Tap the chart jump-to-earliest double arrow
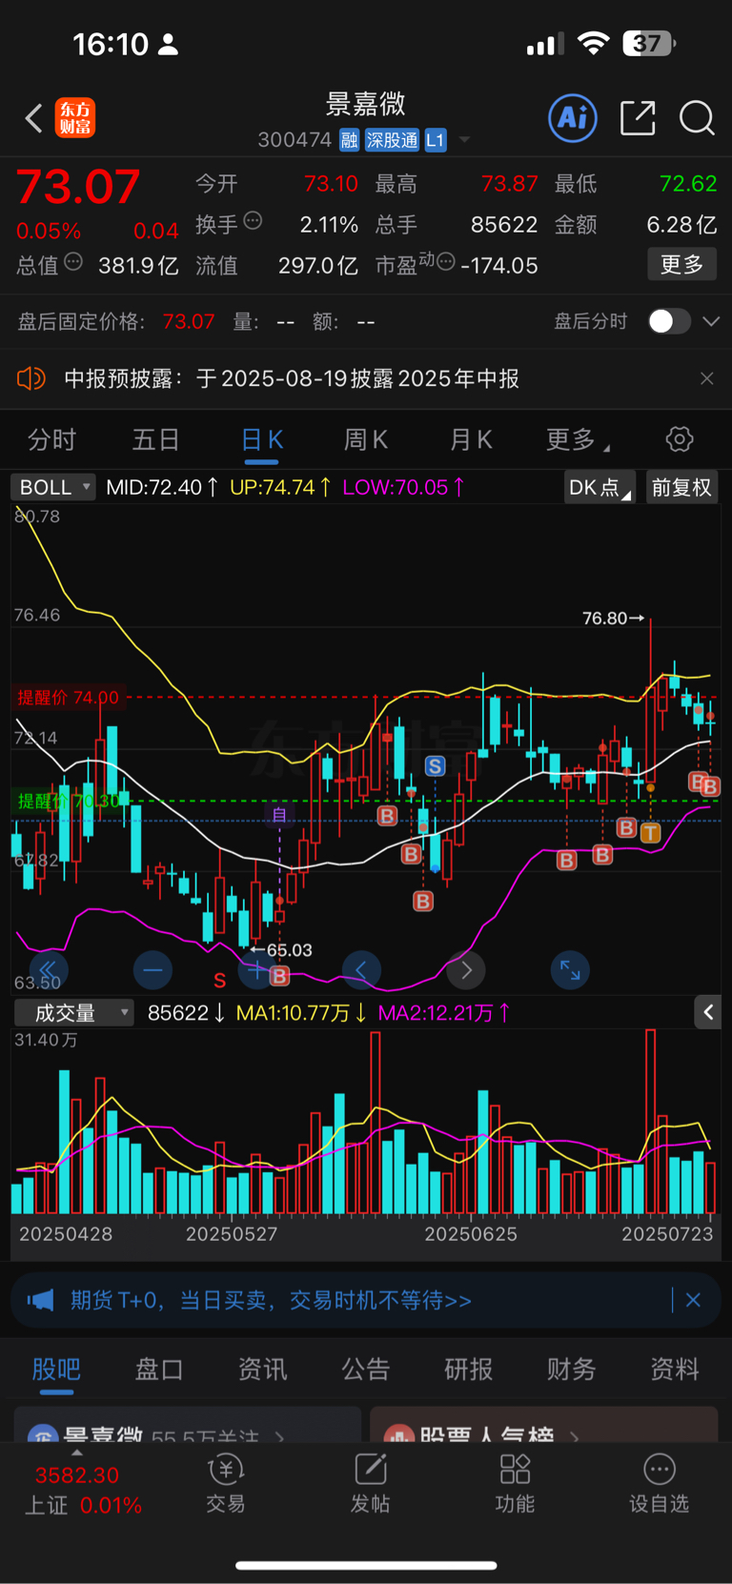The height and width of the screenshot is (1584, 732). (x=49, y=970)
